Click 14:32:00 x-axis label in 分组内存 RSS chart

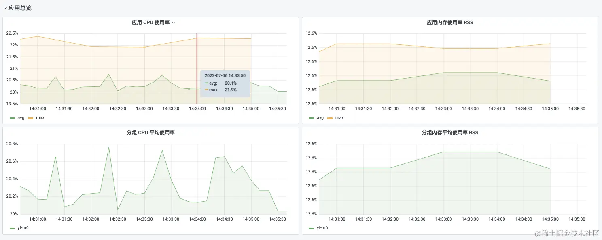pos(390,219)
